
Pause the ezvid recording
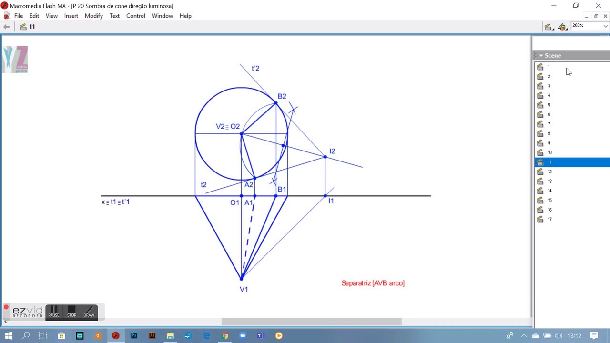pyautogui.click(x=53, y=312)
